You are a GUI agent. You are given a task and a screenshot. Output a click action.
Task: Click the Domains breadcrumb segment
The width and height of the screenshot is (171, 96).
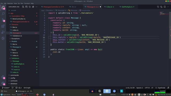point(49,10)
